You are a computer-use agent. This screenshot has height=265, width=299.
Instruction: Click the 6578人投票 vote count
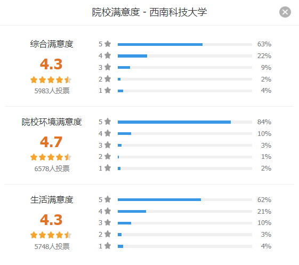pyautogui.click(x=52, y=168)
